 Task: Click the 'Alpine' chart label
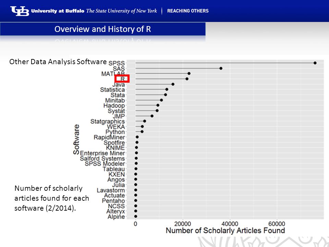tap(116, 217)
